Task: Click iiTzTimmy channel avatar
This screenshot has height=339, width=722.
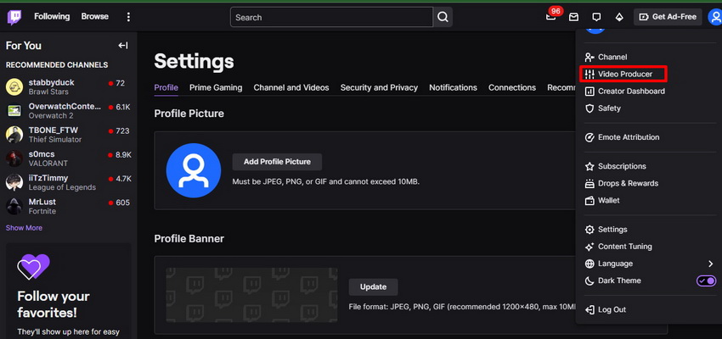Action: (x=14, y=182)
